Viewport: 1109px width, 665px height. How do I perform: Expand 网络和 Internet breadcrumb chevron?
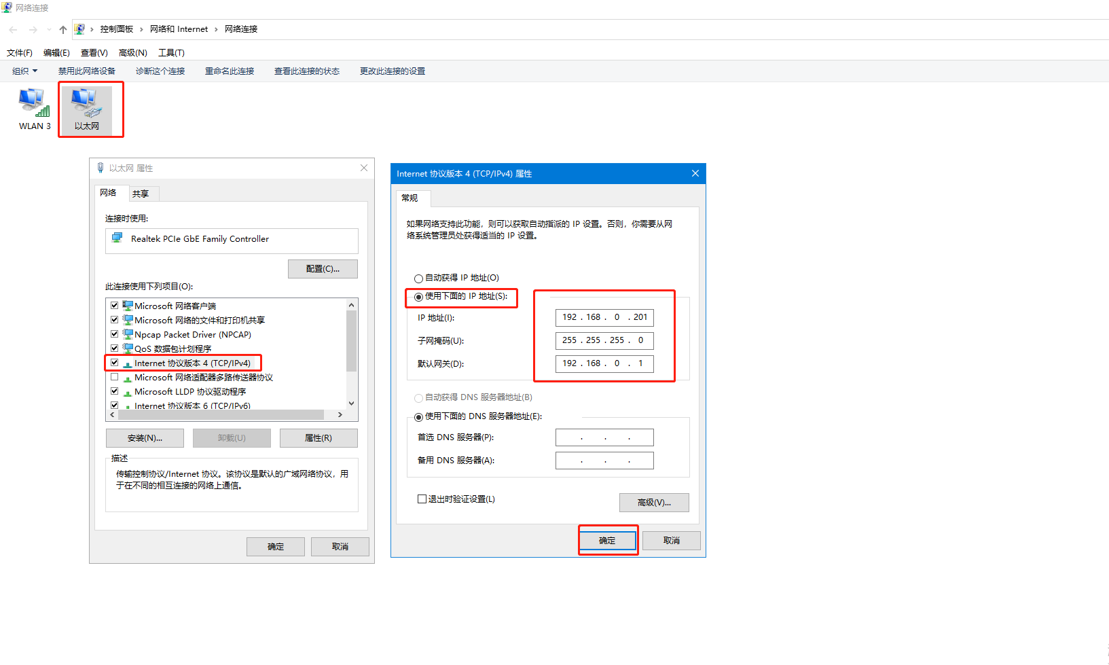[x=216, y=29]
